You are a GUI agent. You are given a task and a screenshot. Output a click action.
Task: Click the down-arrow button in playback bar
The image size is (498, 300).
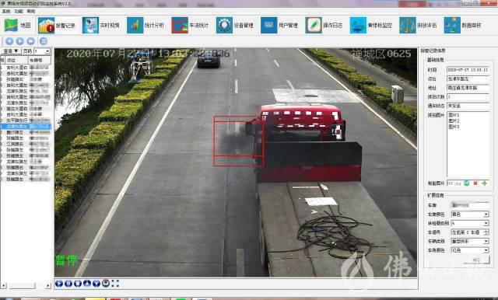pos(96,284)
